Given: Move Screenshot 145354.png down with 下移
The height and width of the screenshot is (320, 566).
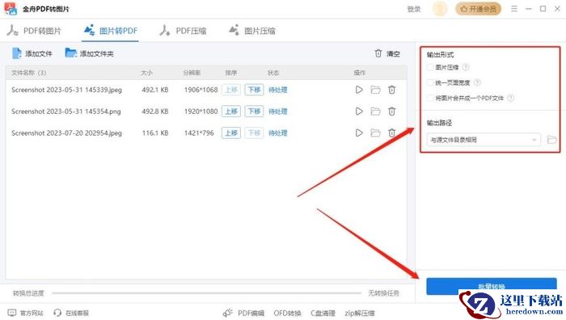Looking at the screenshot, I should tap(254, 112).
